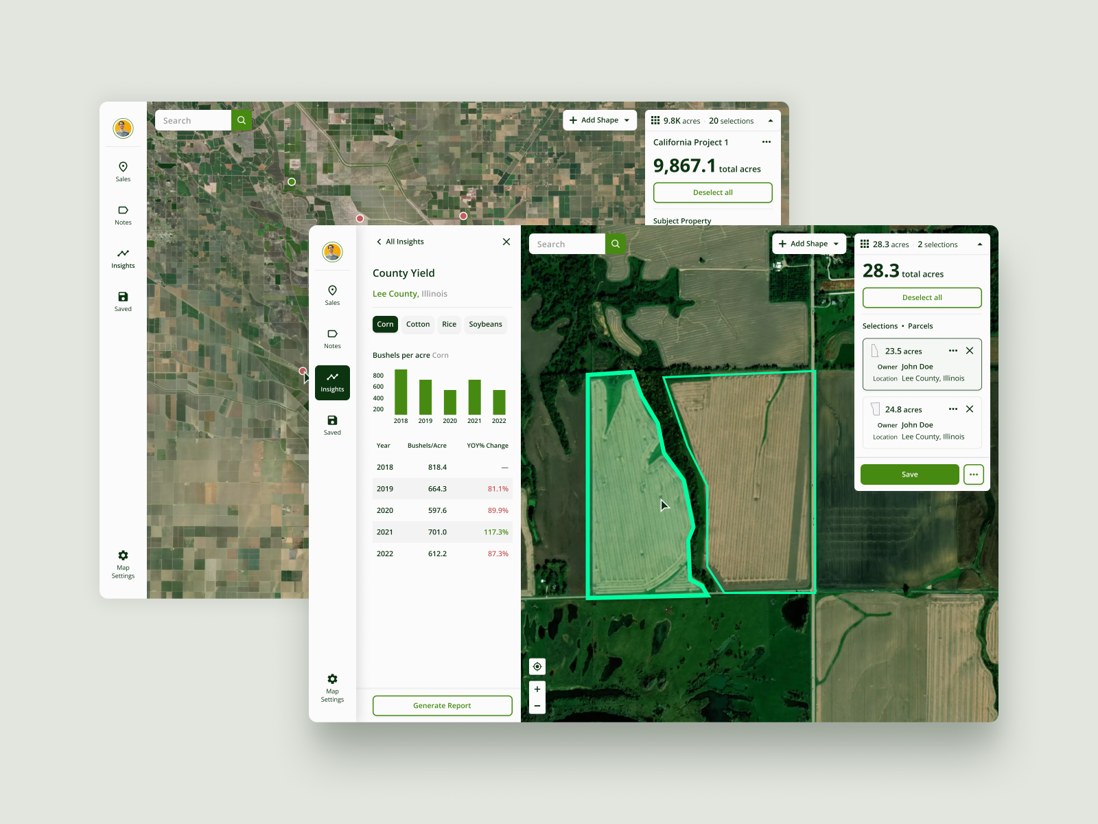
Task: Click the search magnifier icon on the map
Action: (615, 244)
